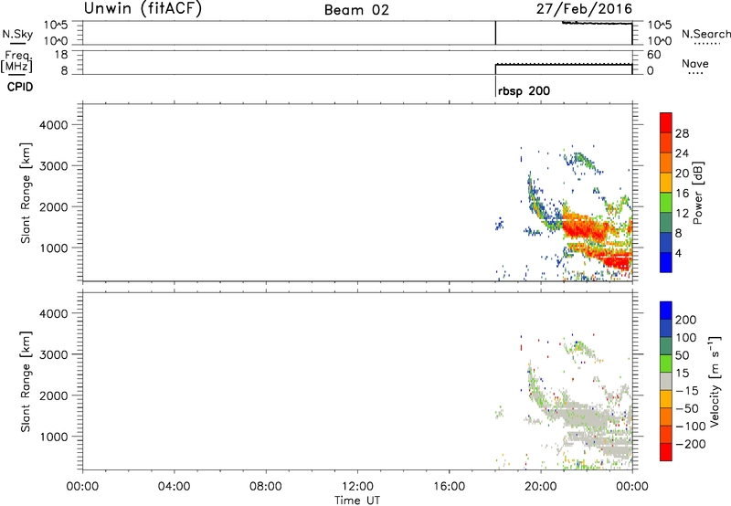This screenshot has height=506, width=731.
Task: Click the 'Velocity [m s-1]' colorbar label
Action: (x=715, y=381)
